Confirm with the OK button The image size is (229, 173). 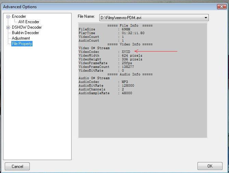210,166
